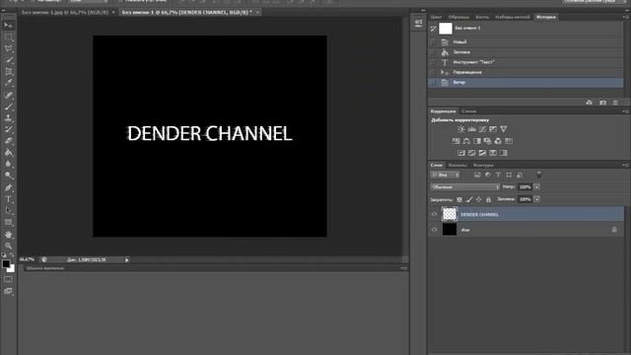Viewport: 631px width, 355px height.
Task: Select the Eraser tool
Action: click(x=9, y=141)
